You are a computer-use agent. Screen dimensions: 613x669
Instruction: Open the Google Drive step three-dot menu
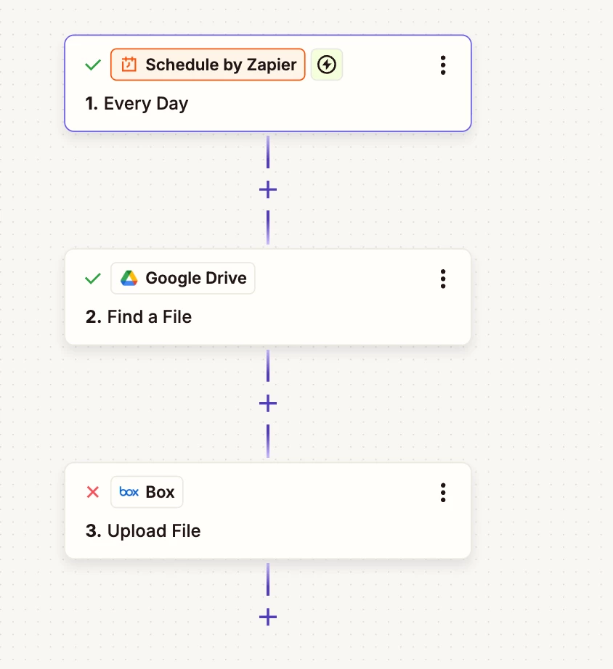pyautogui.click(x=443, y=279)
